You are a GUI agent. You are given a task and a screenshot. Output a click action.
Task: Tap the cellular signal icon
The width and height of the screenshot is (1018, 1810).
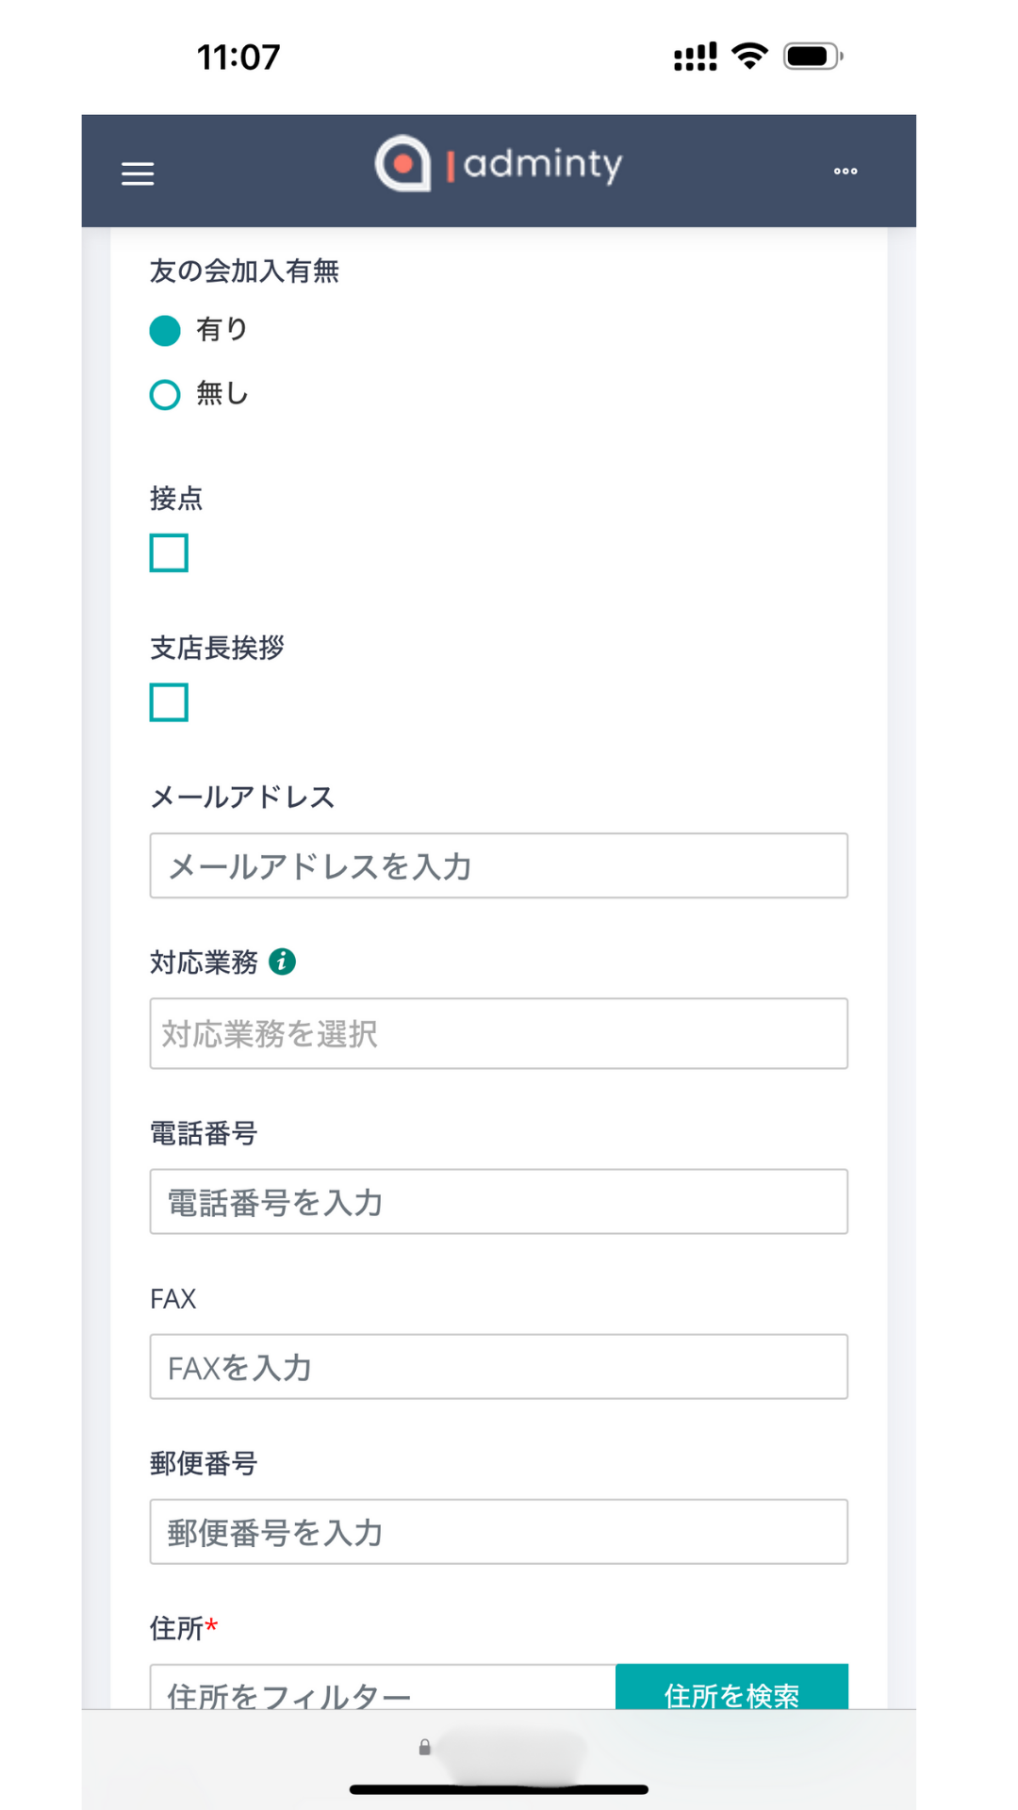(695, 57)
